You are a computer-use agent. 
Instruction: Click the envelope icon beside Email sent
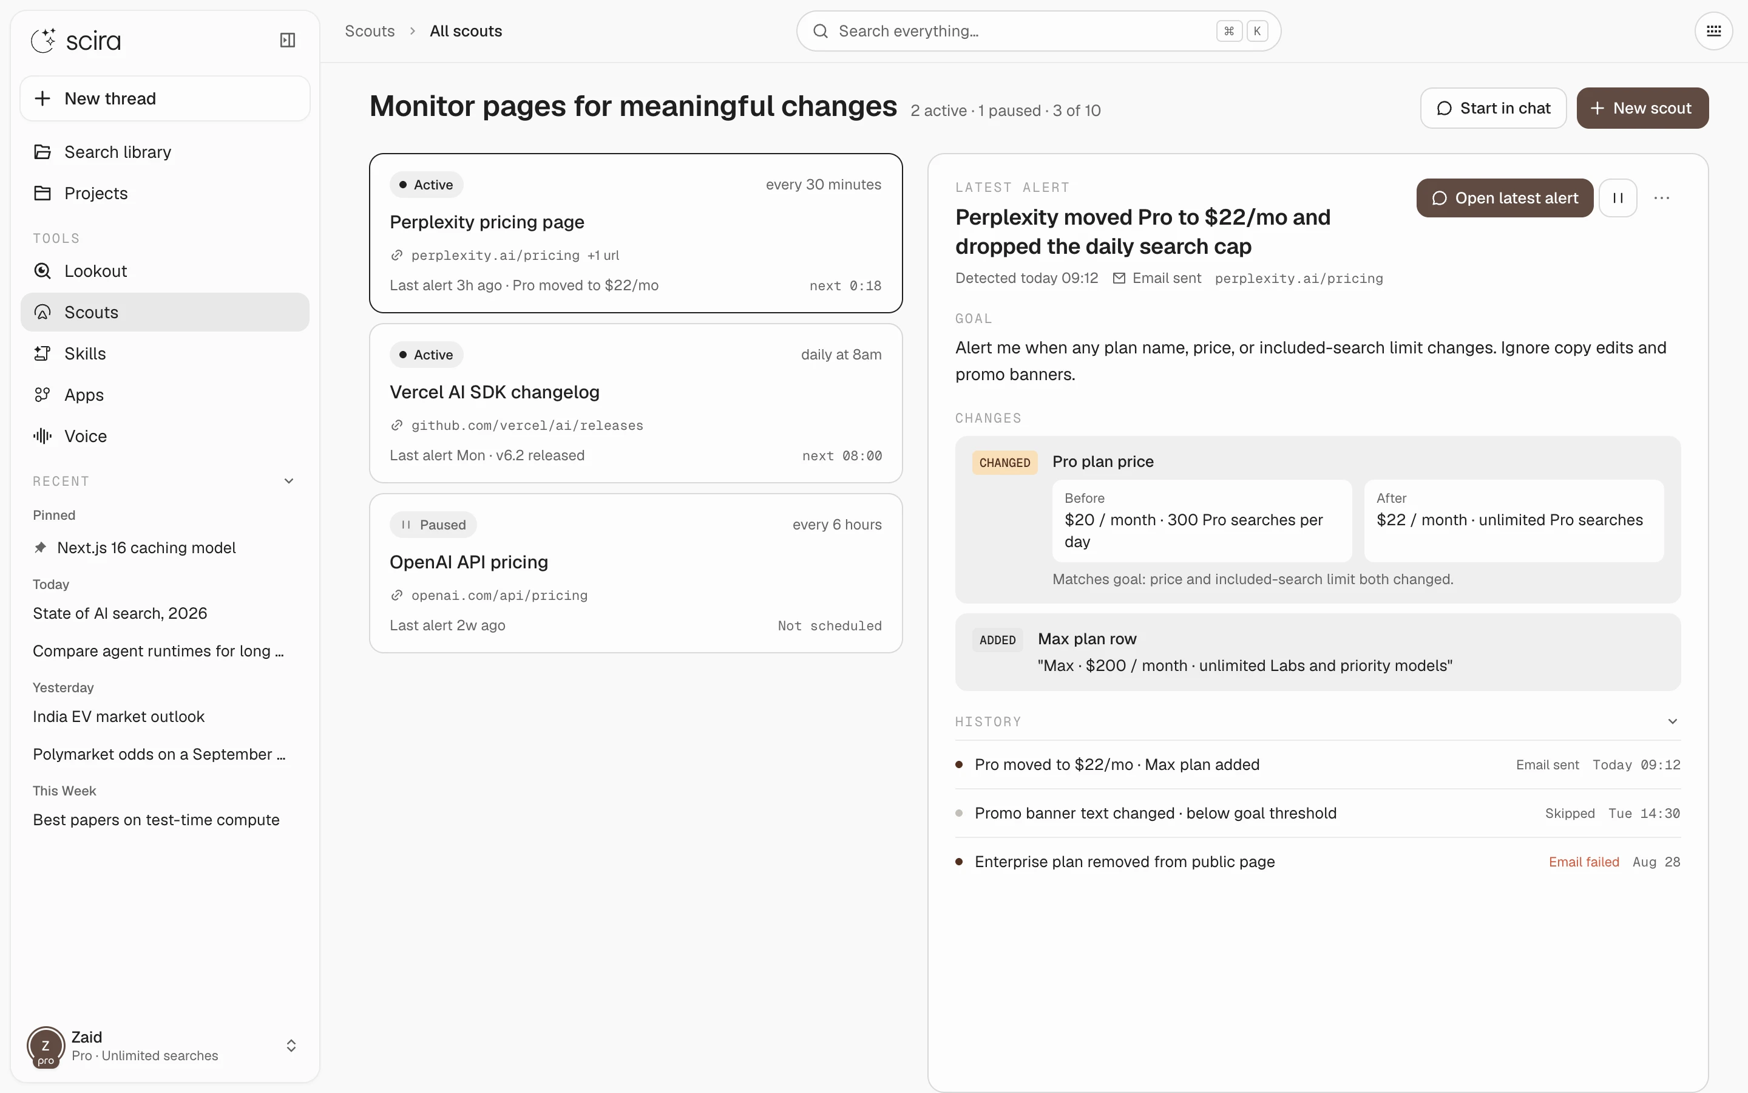[x=1119, y=278]
